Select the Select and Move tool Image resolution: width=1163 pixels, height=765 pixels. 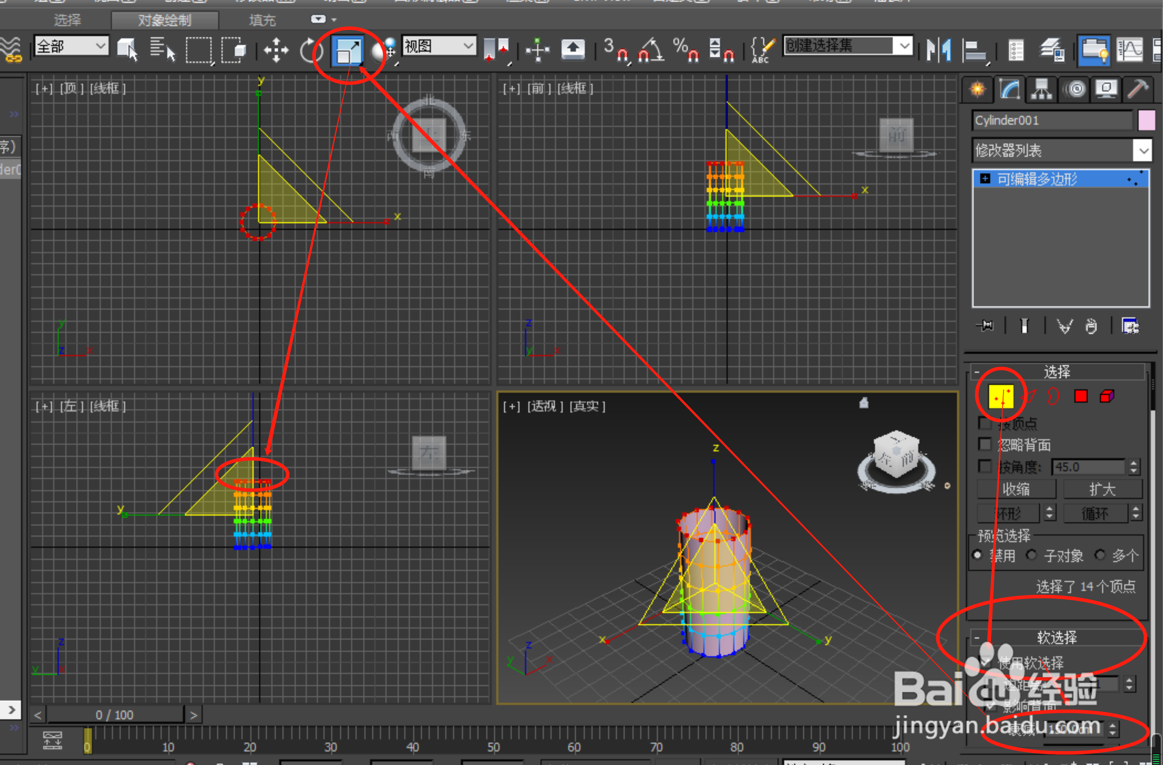coord(276,50)
